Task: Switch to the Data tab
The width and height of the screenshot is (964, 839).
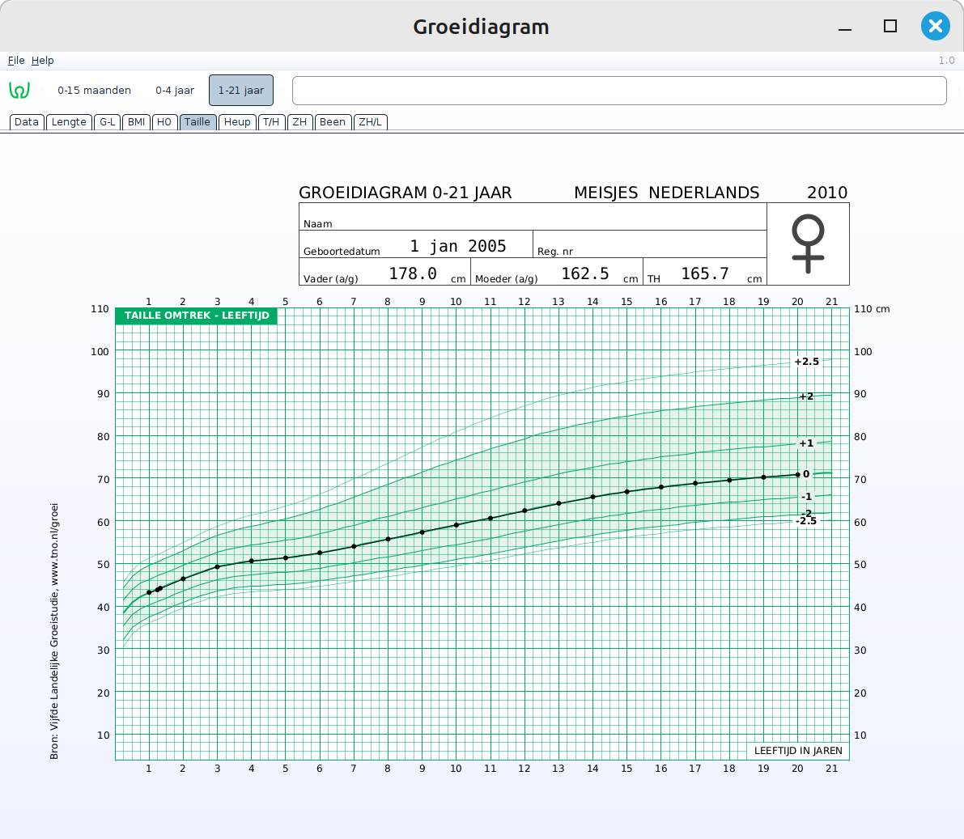Action: tap(27, 122)
